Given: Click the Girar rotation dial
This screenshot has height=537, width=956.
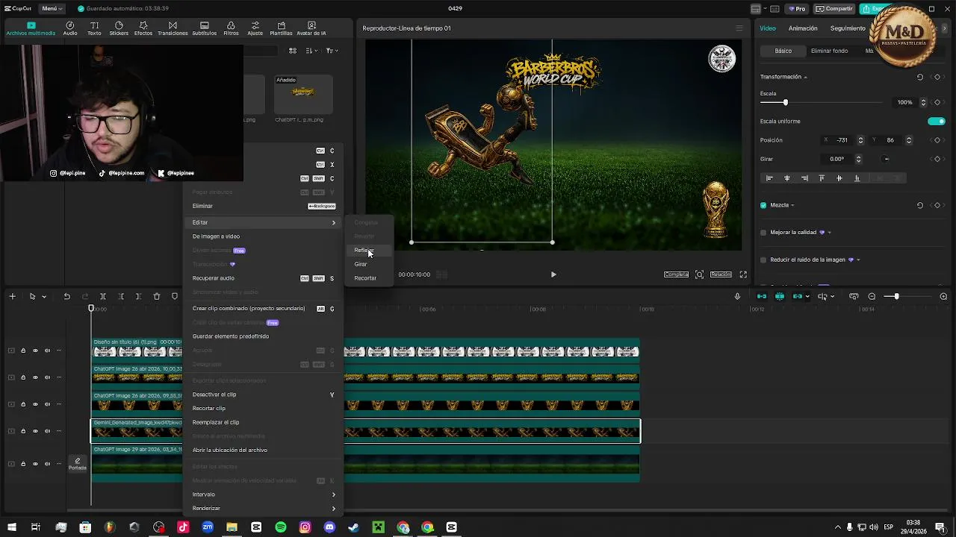Looking at the screenshot, I should 887,159.
